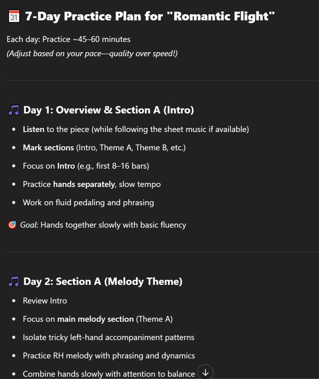
Task: Click the target emoji next to Goal
Action: click(12, 225)
